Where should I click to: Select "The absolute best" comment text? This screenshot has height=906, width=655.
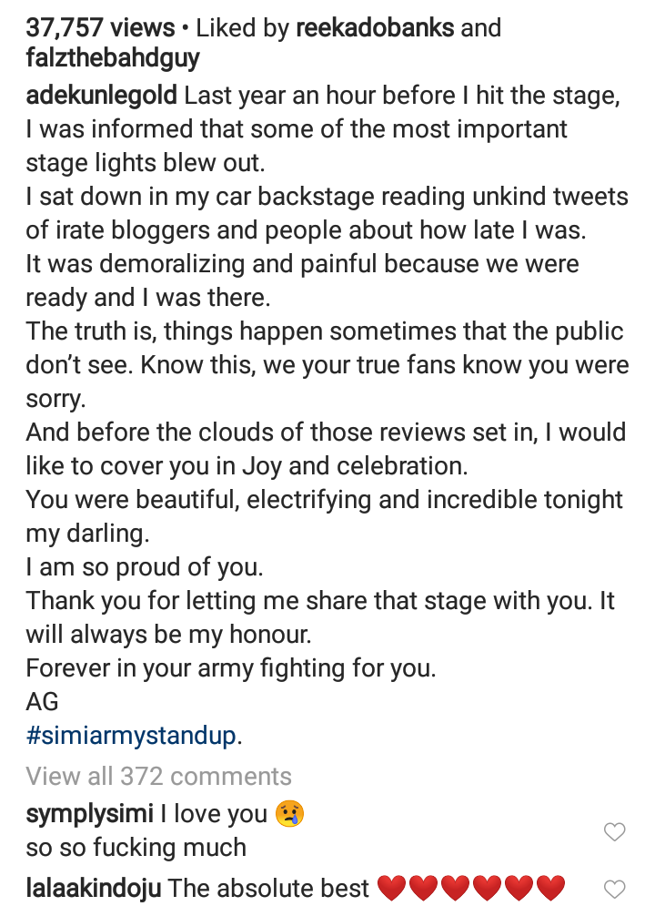268,887
